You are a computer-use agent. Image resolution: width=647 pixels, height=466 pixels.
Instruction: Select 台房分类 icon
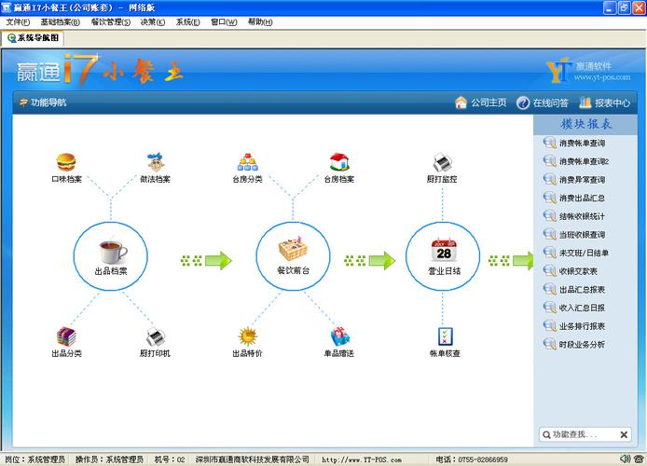click(247, 162)
